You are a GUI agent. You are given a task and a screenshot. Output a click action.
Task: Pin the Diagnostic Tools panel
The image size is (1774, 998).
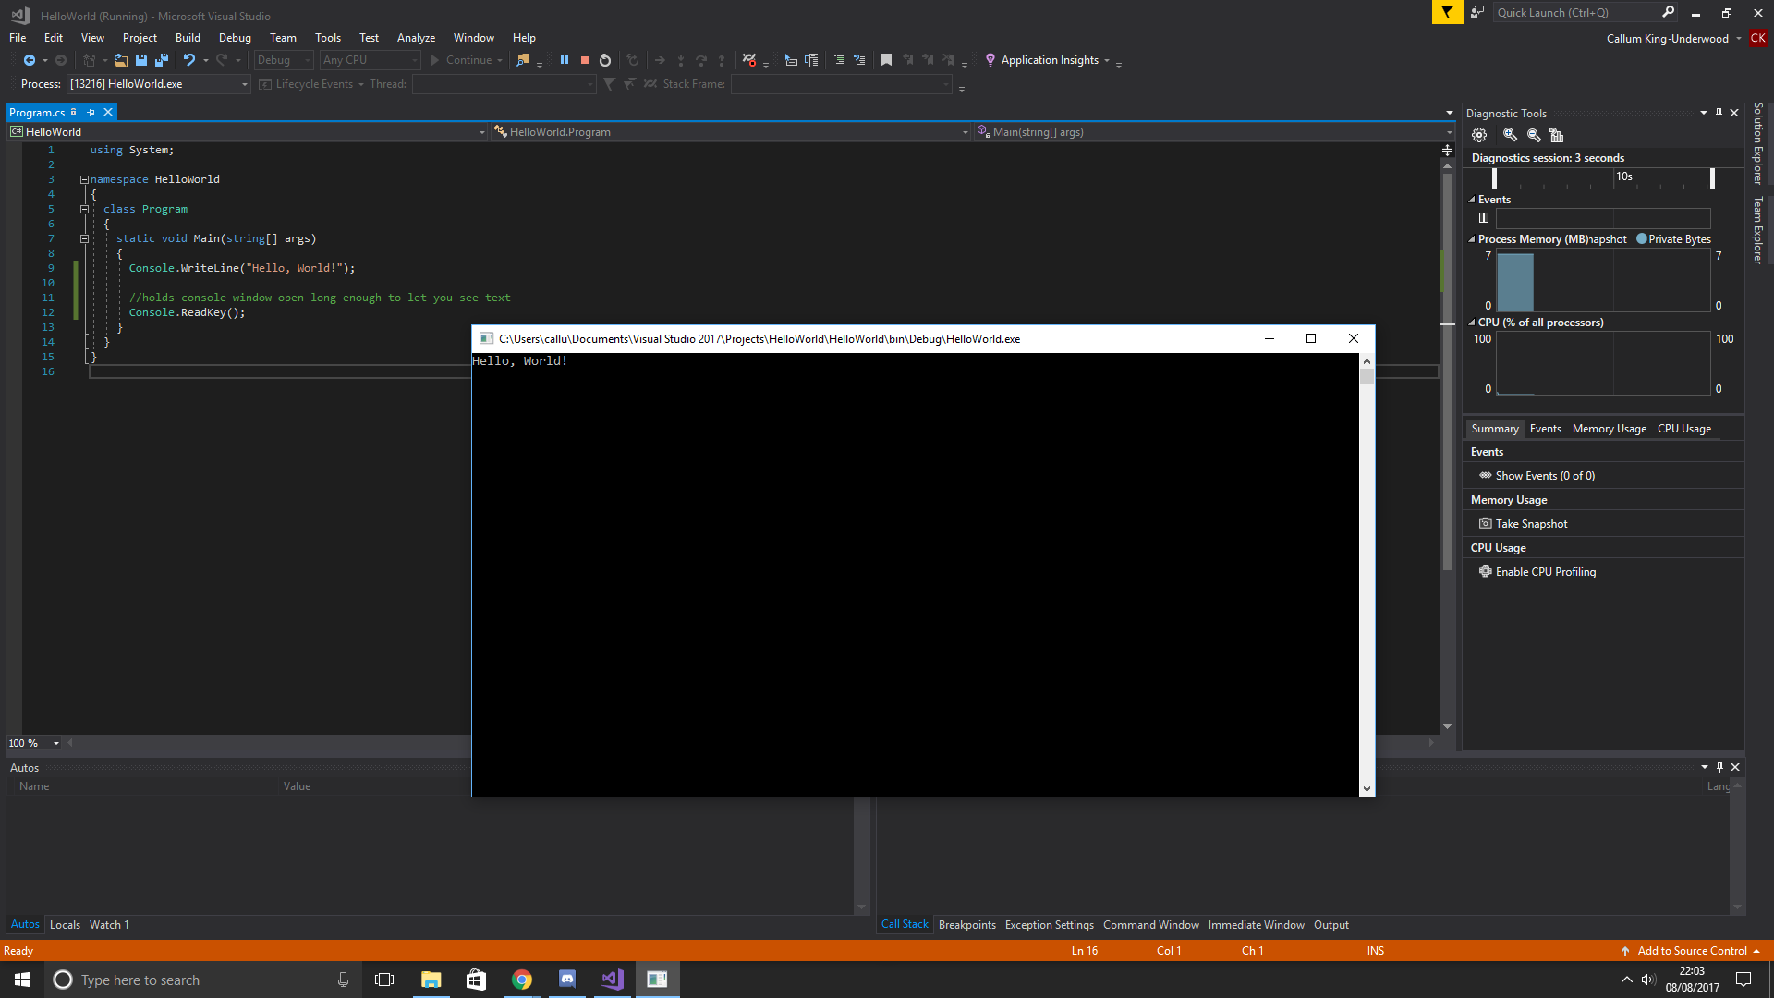click(x=1719, y=113)
